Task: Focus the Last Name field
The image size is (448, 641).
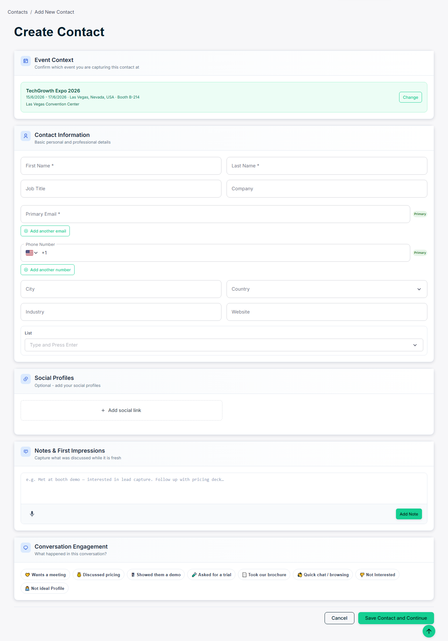Action: pos(327,166)
